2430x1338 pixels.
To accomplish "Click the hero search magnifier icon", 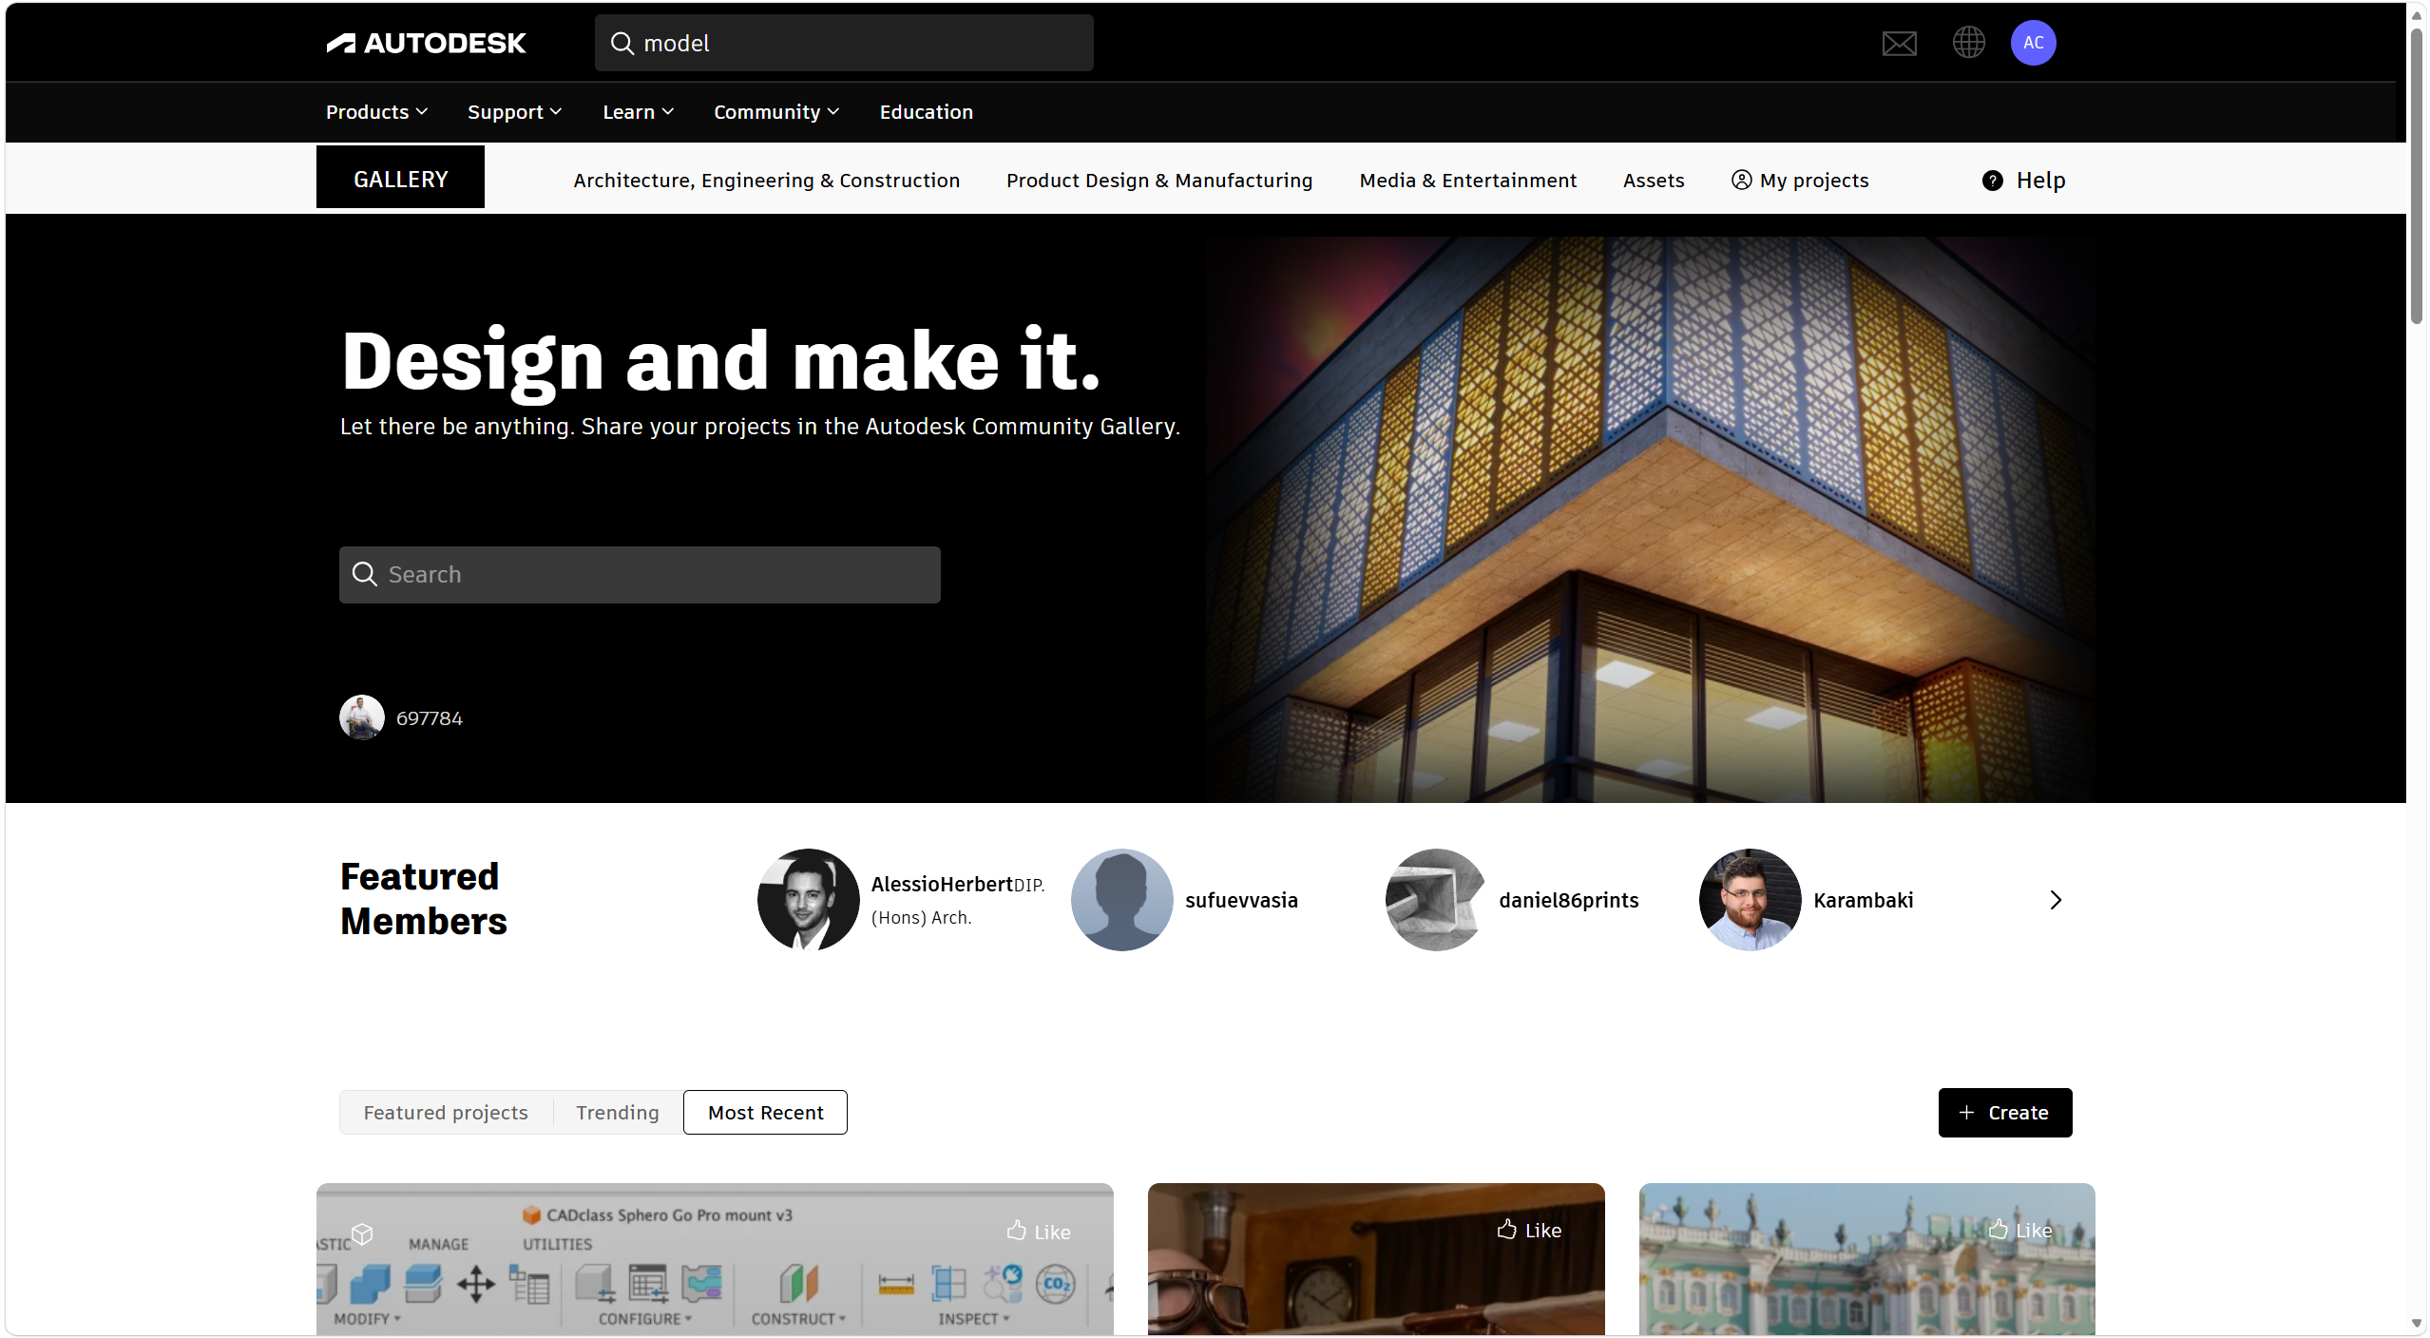I will click(x=364, y=574).
